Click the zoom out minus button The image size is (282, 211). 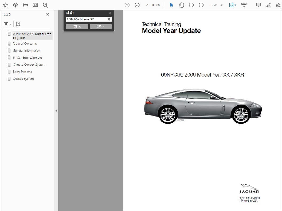pos(191,5)
